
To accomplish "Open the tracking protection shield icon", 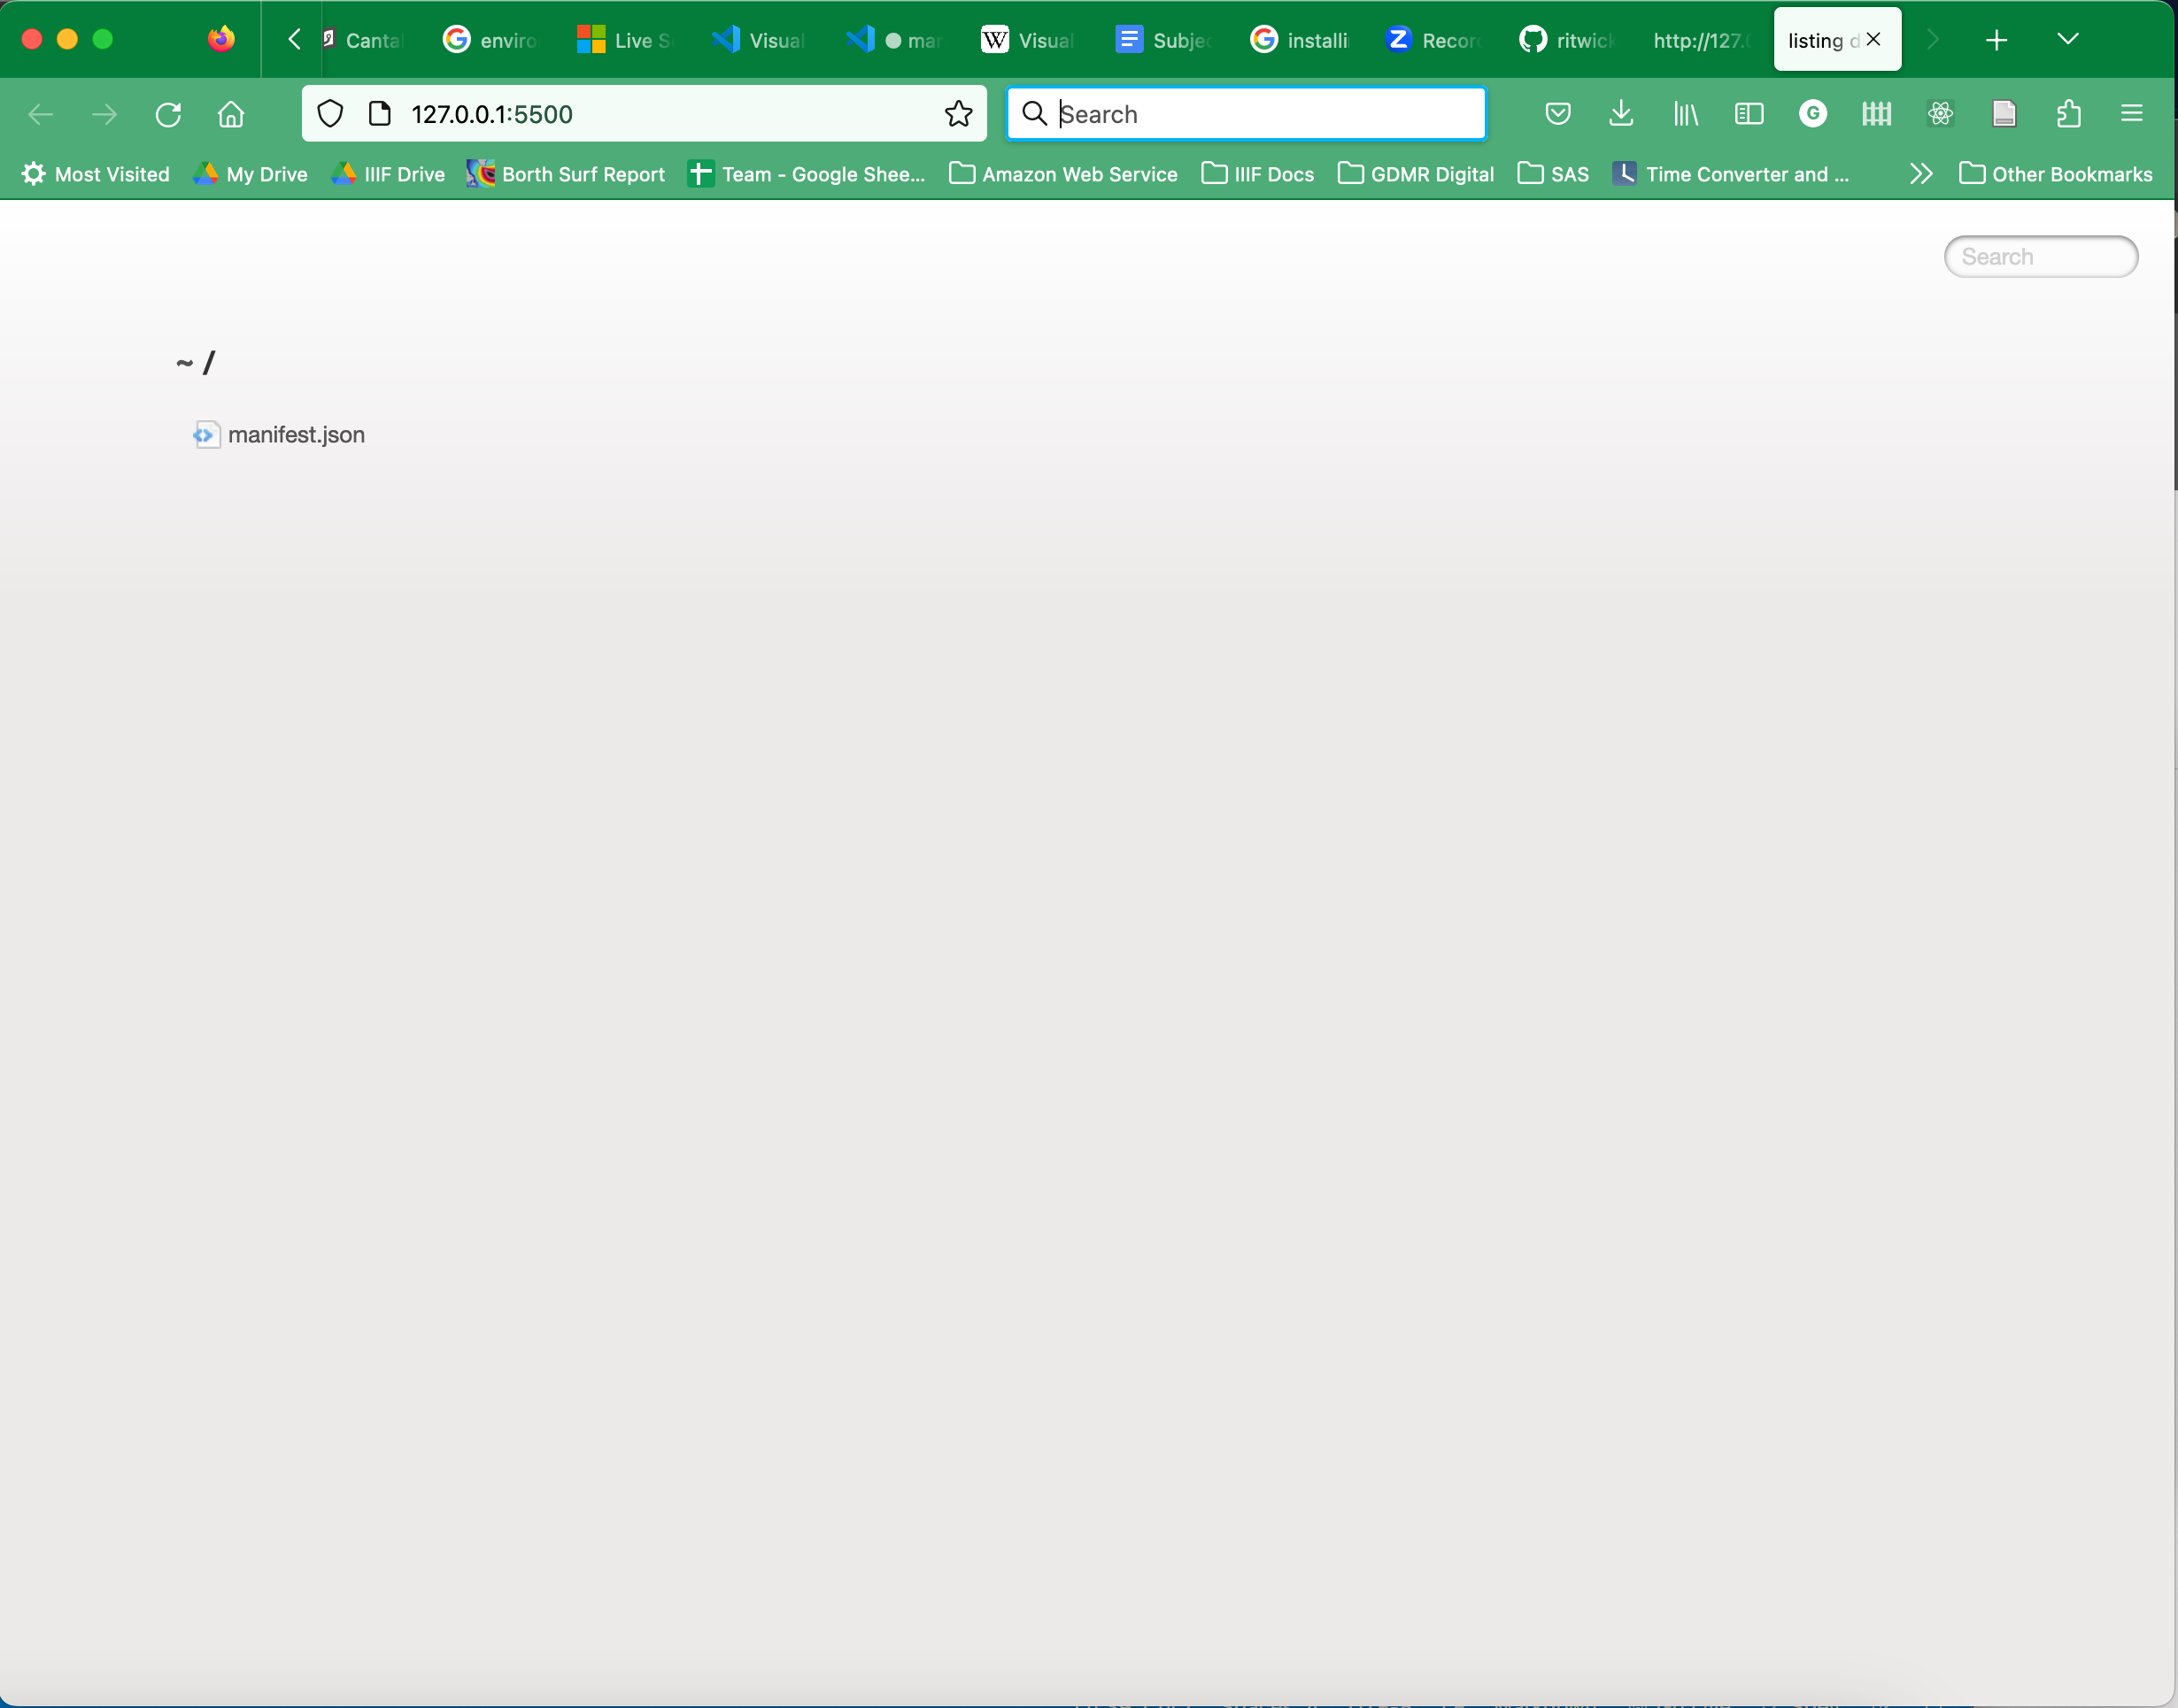I will point(330,114).
